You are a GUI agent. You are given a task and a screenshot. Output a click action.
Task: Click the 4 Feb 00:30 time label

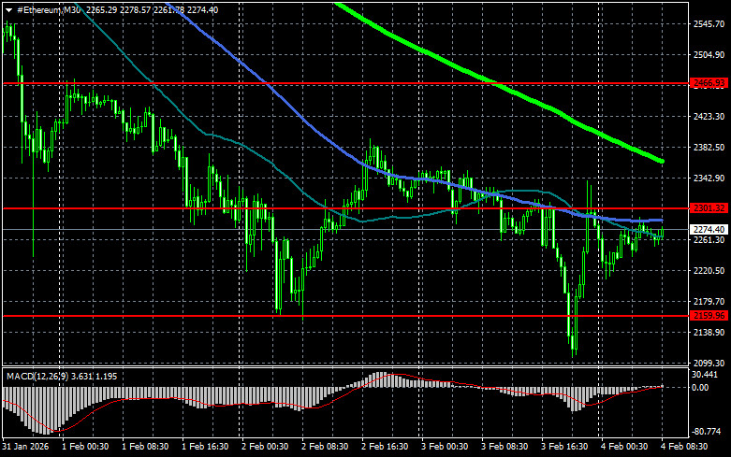(x=624, y=447)
